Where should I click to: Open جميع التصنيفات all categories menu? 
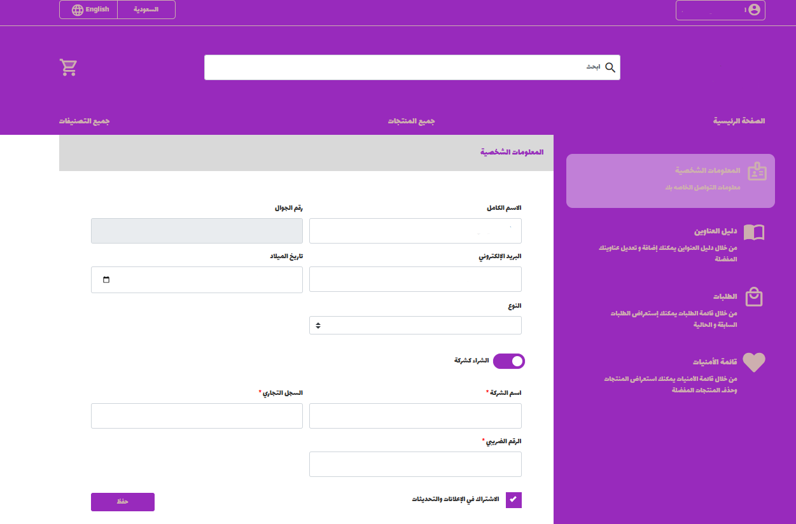point(85,121)
